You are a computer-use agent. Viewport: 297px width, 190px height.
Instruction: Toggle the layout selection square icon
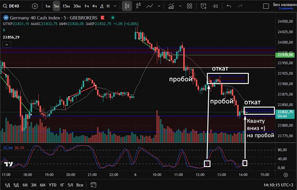pyautogui.click(x=266, y=6)
